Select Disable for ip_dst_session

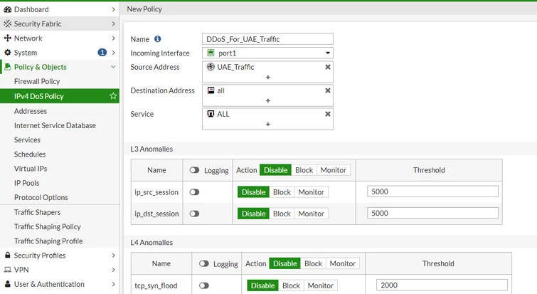coord(253,214)
